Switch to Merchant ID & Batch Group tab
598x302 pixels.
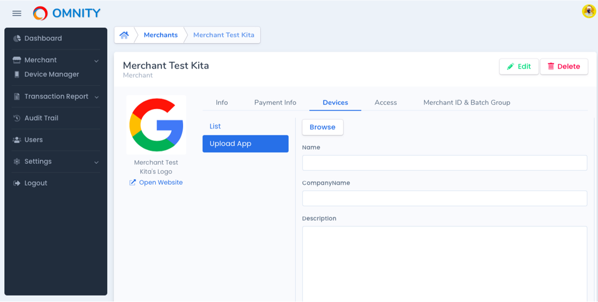click(466, 102)
